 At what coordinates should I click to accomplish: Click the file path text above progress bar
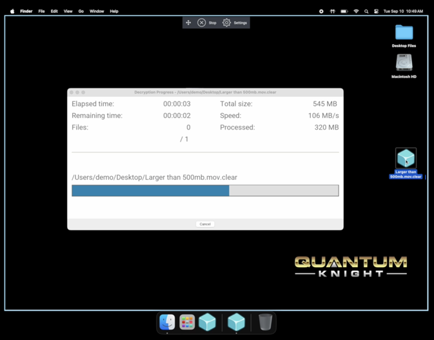coord(154,177)
